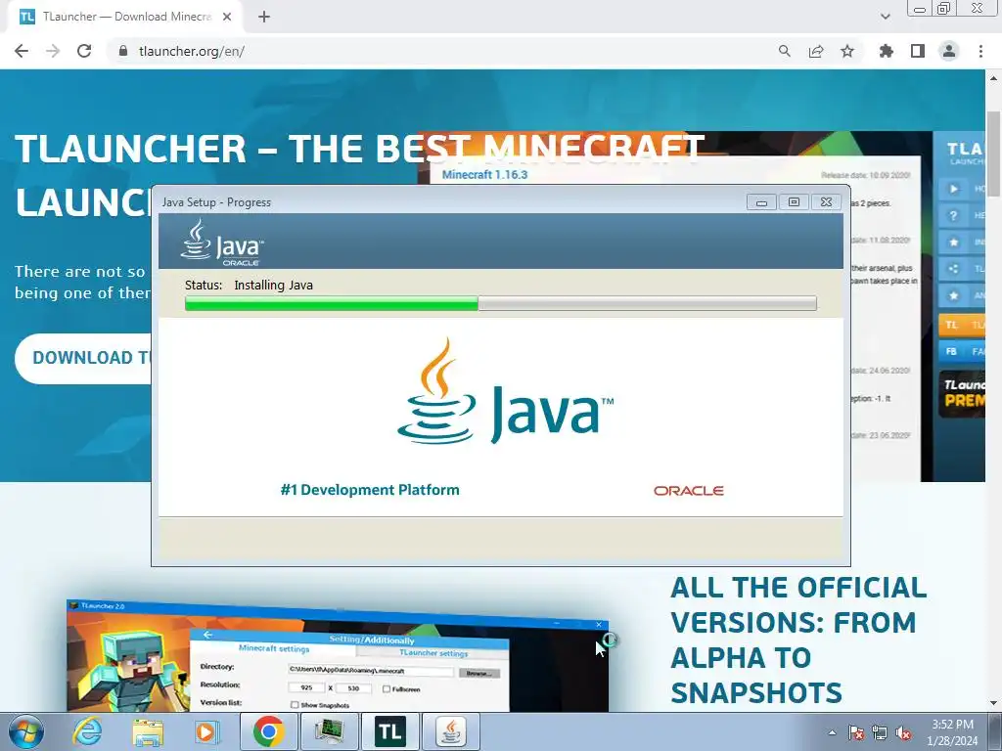This screenshot has height=751, width=1002.
Task: Reload the TLauncher page
Action: (84, 51)
